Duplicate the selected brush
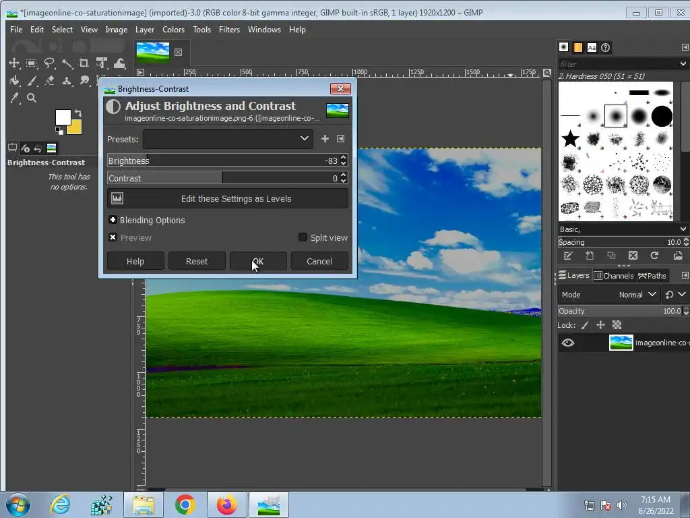The width and height of the screenshot is (690, 518). point(611,256)
